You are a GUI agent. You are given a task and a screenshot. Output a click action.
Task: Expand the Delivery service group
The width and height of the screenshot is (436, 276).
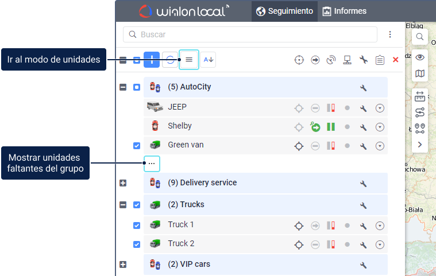[122, 183]
